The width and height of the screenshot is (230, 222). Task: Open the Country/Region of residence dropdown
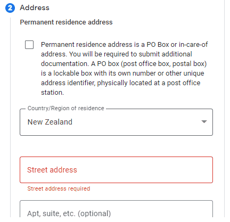pos(116,122)
